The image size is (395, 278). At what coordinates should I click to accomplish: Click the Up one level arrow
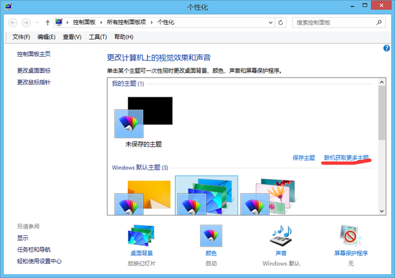coord(47,22)
